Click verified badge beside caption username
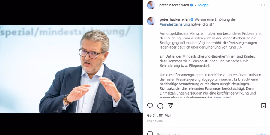The width and height of the screenshot is (270, 135). tap(192, 19)
